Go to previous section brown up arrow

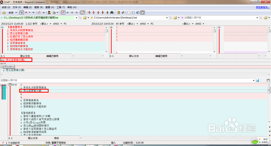pos(107,12)
